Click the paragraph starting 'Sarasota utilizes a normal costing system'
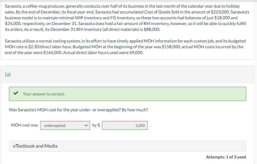Viewport: 257px width, 164px height. (x=125, y=47)
